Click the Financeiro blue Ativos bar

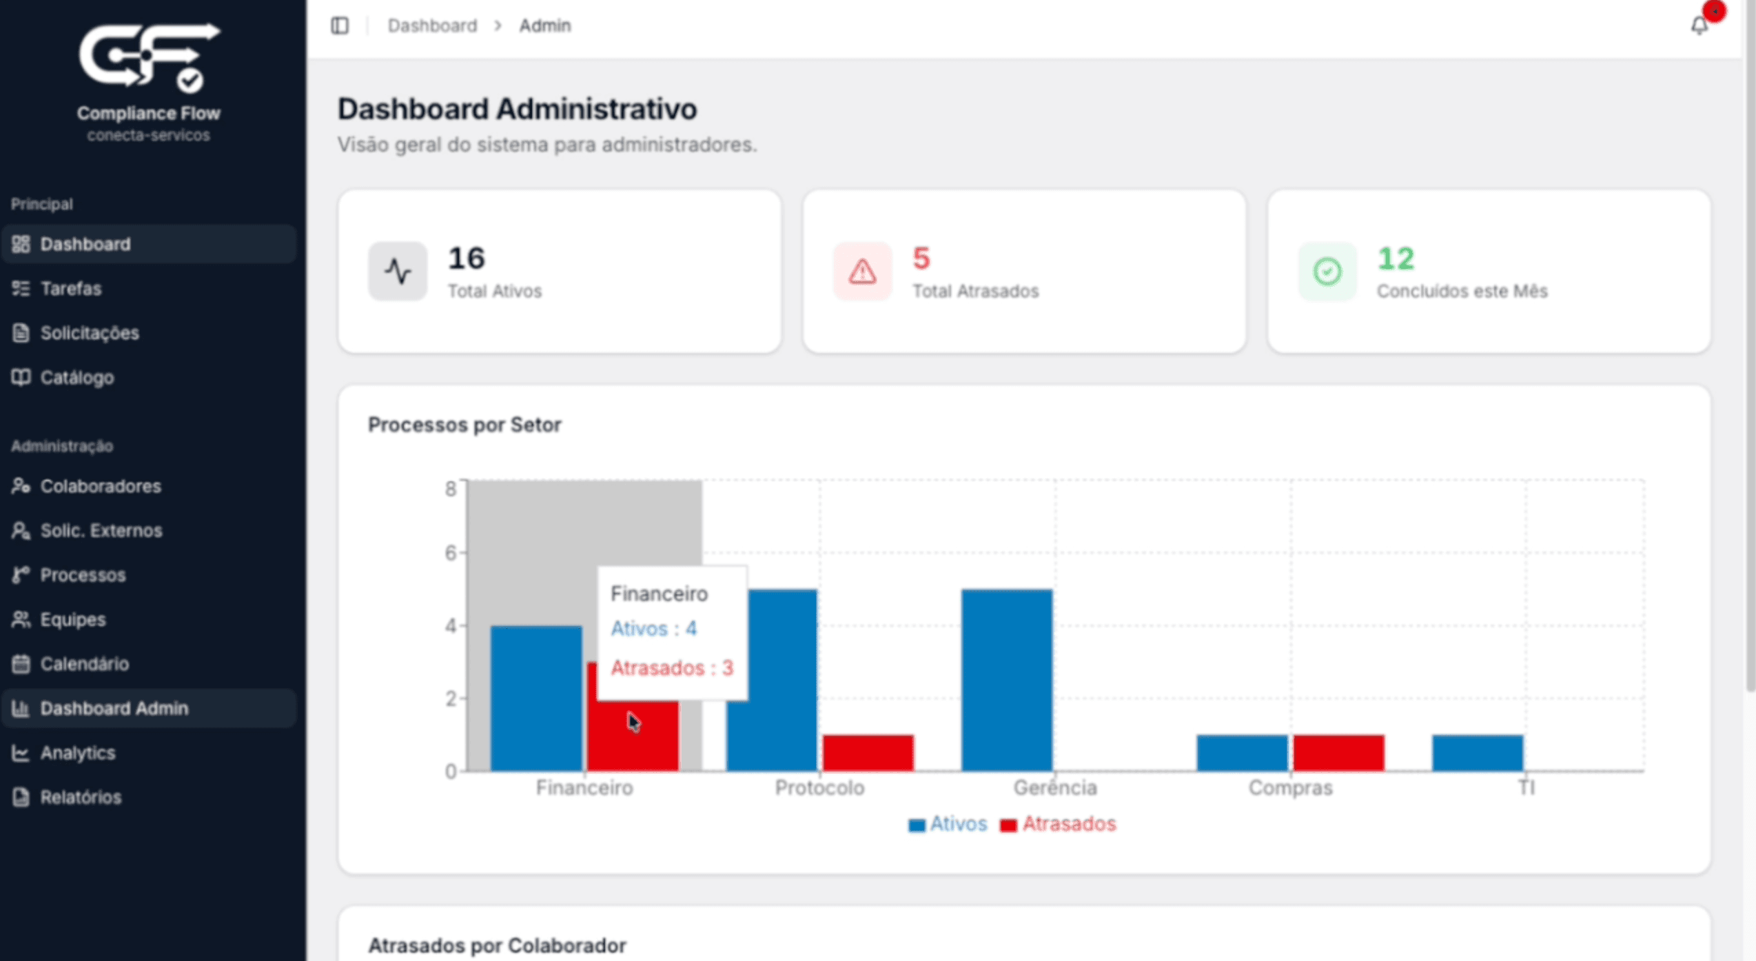(536, 698)
